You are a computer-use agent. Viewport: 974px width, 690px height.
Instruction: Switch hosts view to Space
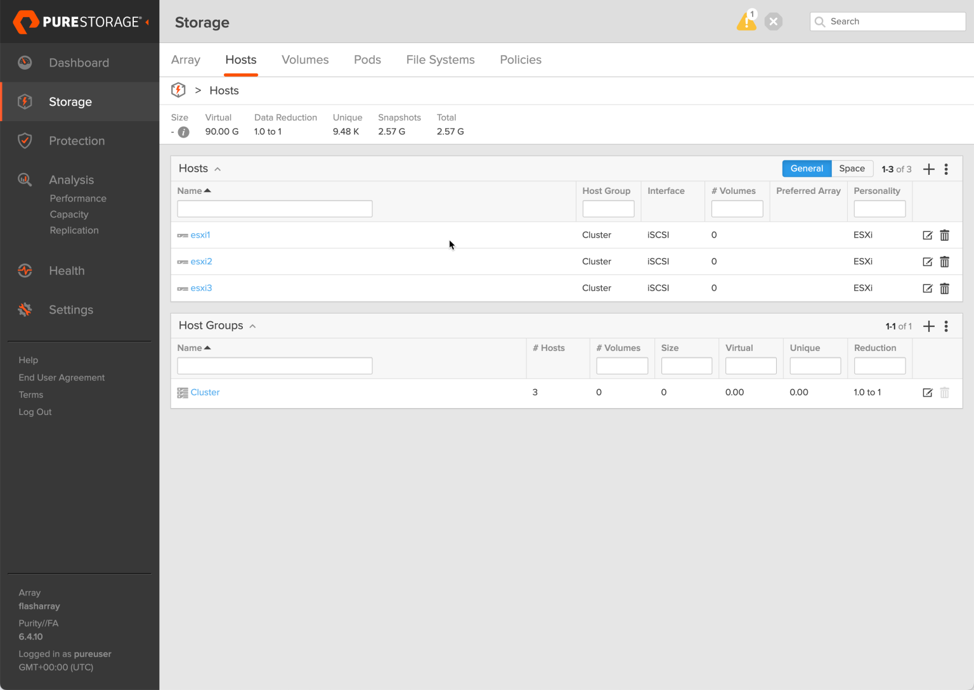click(852, 169)
